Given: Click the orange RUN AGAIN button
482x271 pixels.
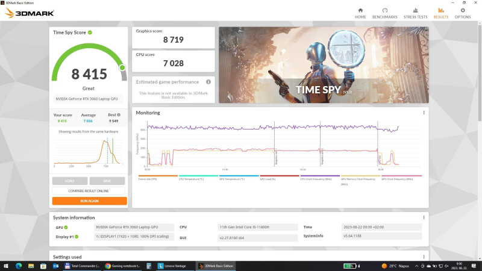Looking at the screenshot, I should (89, 201).
